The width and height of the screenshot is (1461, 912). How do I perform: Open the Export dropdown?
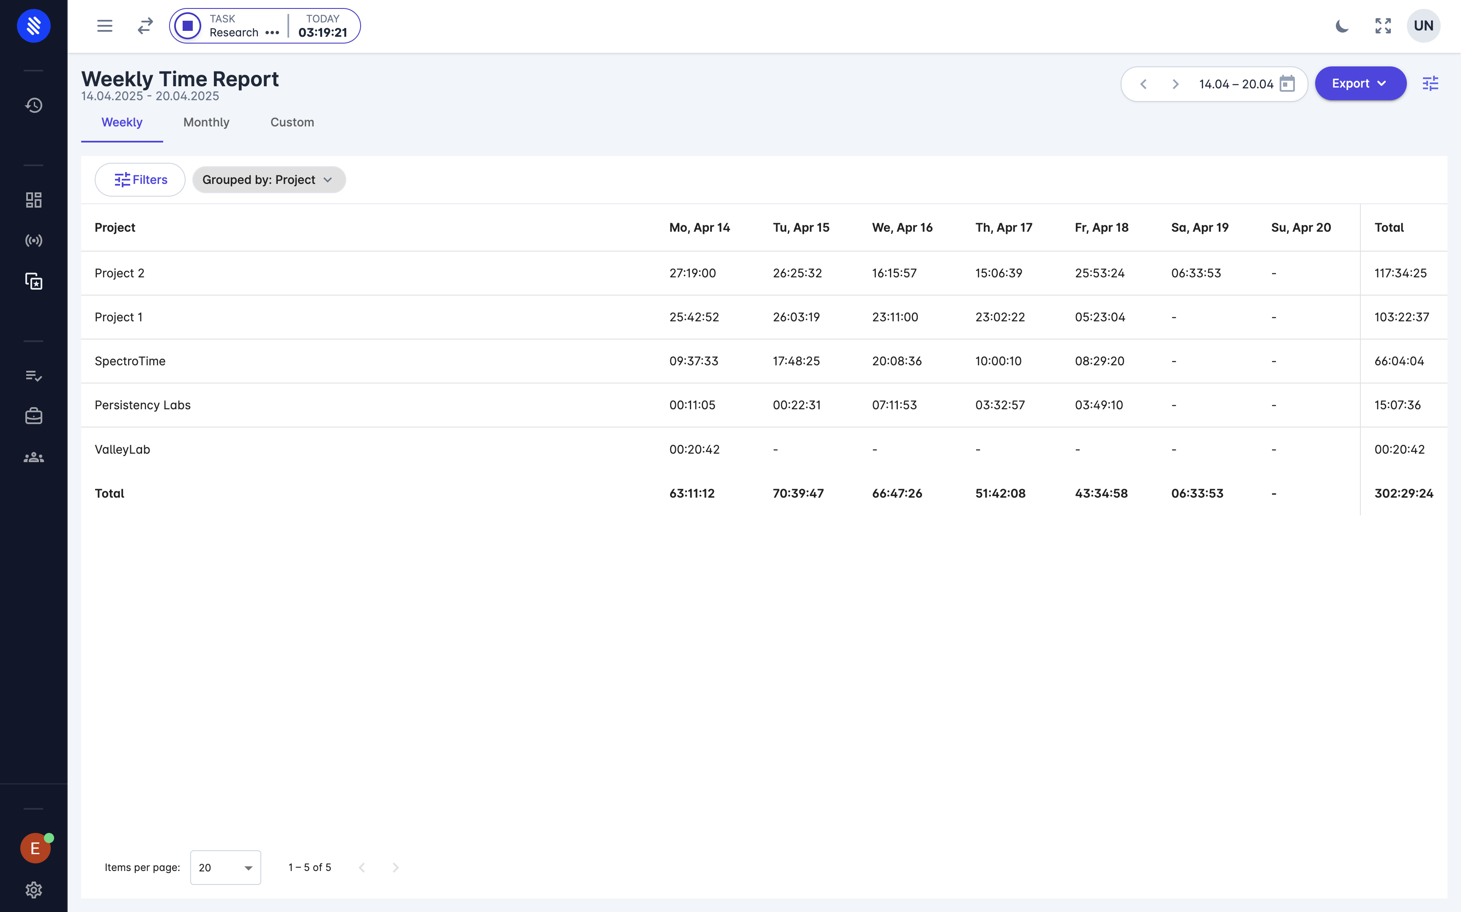click(x=1360, y=84)
